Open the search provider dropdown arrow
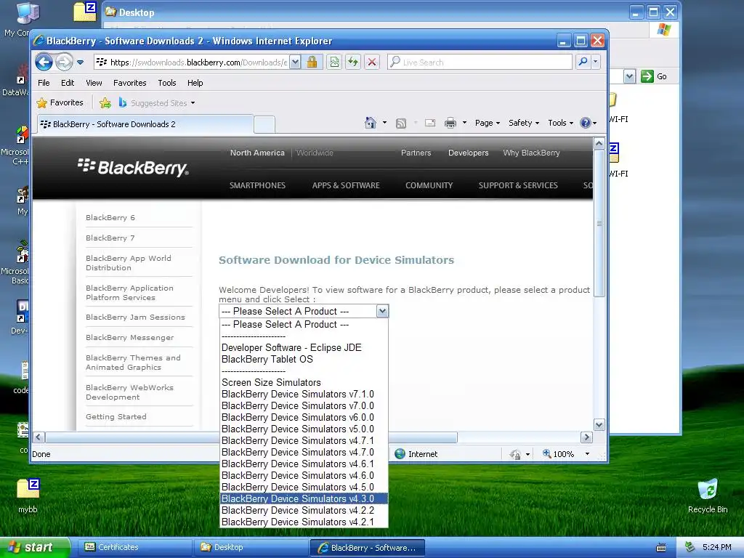Screen dimensions: 744x558 [596, 62]
